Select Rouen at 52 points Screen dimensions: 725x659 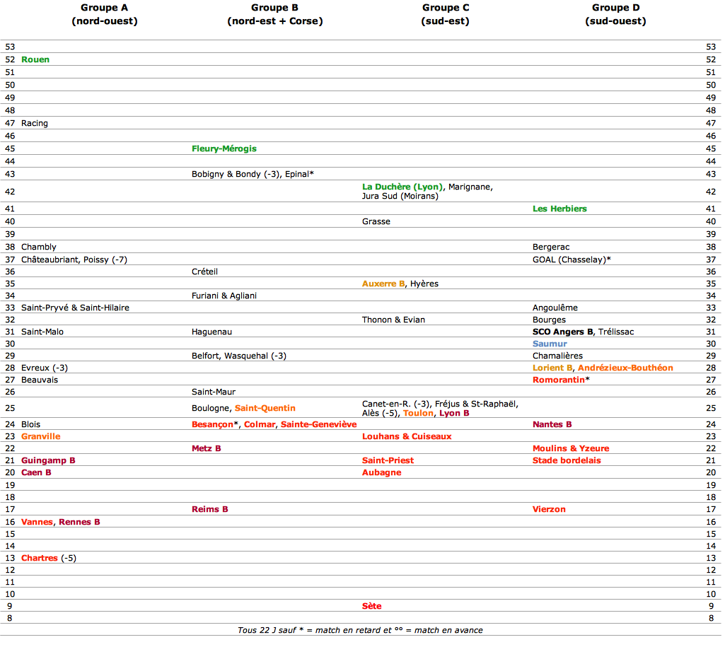pos(35,59)
